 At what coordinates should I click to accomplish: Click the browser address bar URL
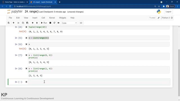tap(34, 6)
